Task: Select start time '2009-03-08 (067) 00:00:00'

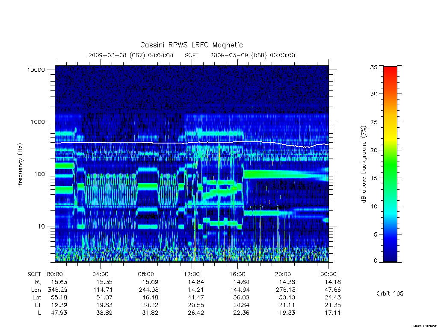Action: pos(131,55)
